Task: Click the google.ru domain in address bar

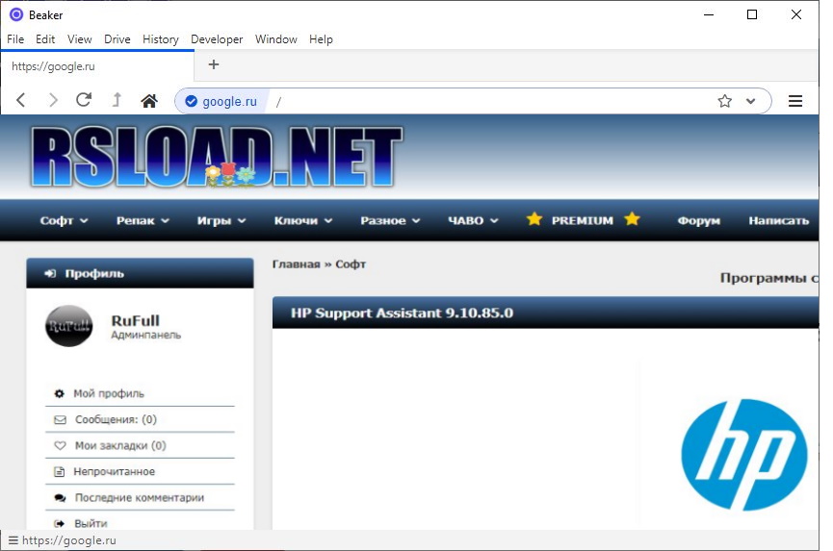Action: click(x=229, y=101)
